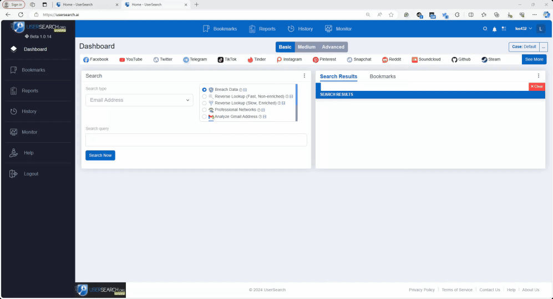
Task: Expand the lee432 user account menu
Action: pyautogui.click(x=523, y=29)
